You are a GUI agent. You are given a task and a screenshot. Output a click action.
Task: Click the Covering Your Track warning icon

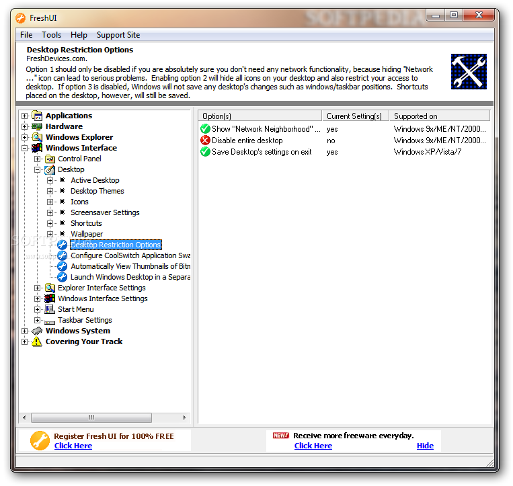click(37, 341)
